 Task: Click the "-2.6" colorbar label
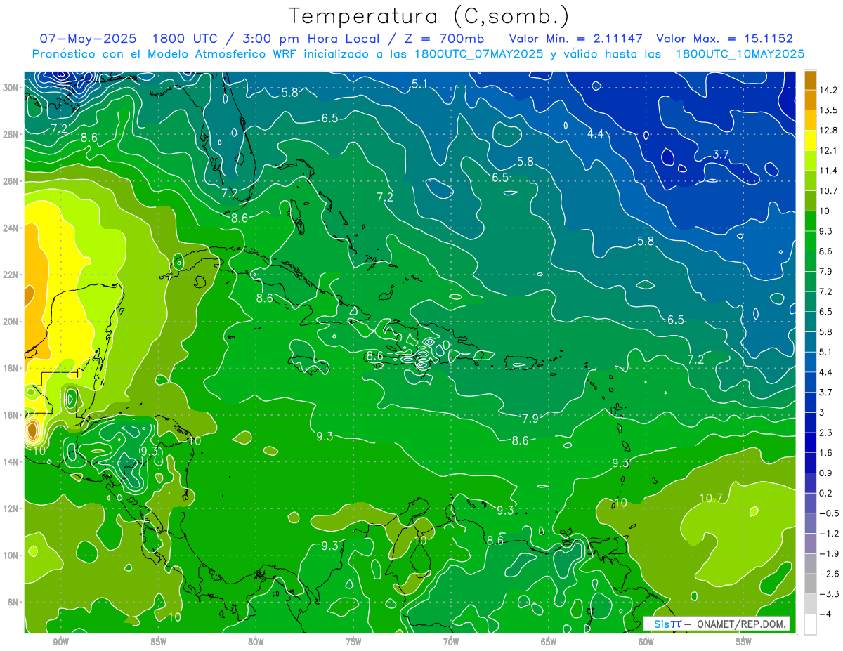pos(828,574)
